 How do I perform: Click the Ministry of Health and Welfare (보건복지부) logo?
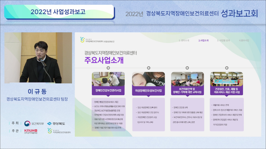pyautogui.click(x=34, y=123)
